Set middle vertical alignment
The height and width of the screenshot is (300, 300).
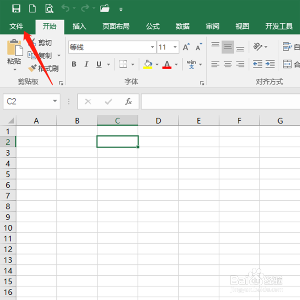point(228,47)
